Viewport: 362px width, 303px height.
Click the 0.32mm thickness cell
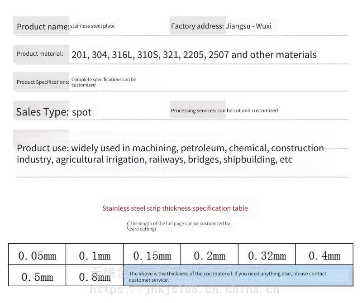coord(267,256)
